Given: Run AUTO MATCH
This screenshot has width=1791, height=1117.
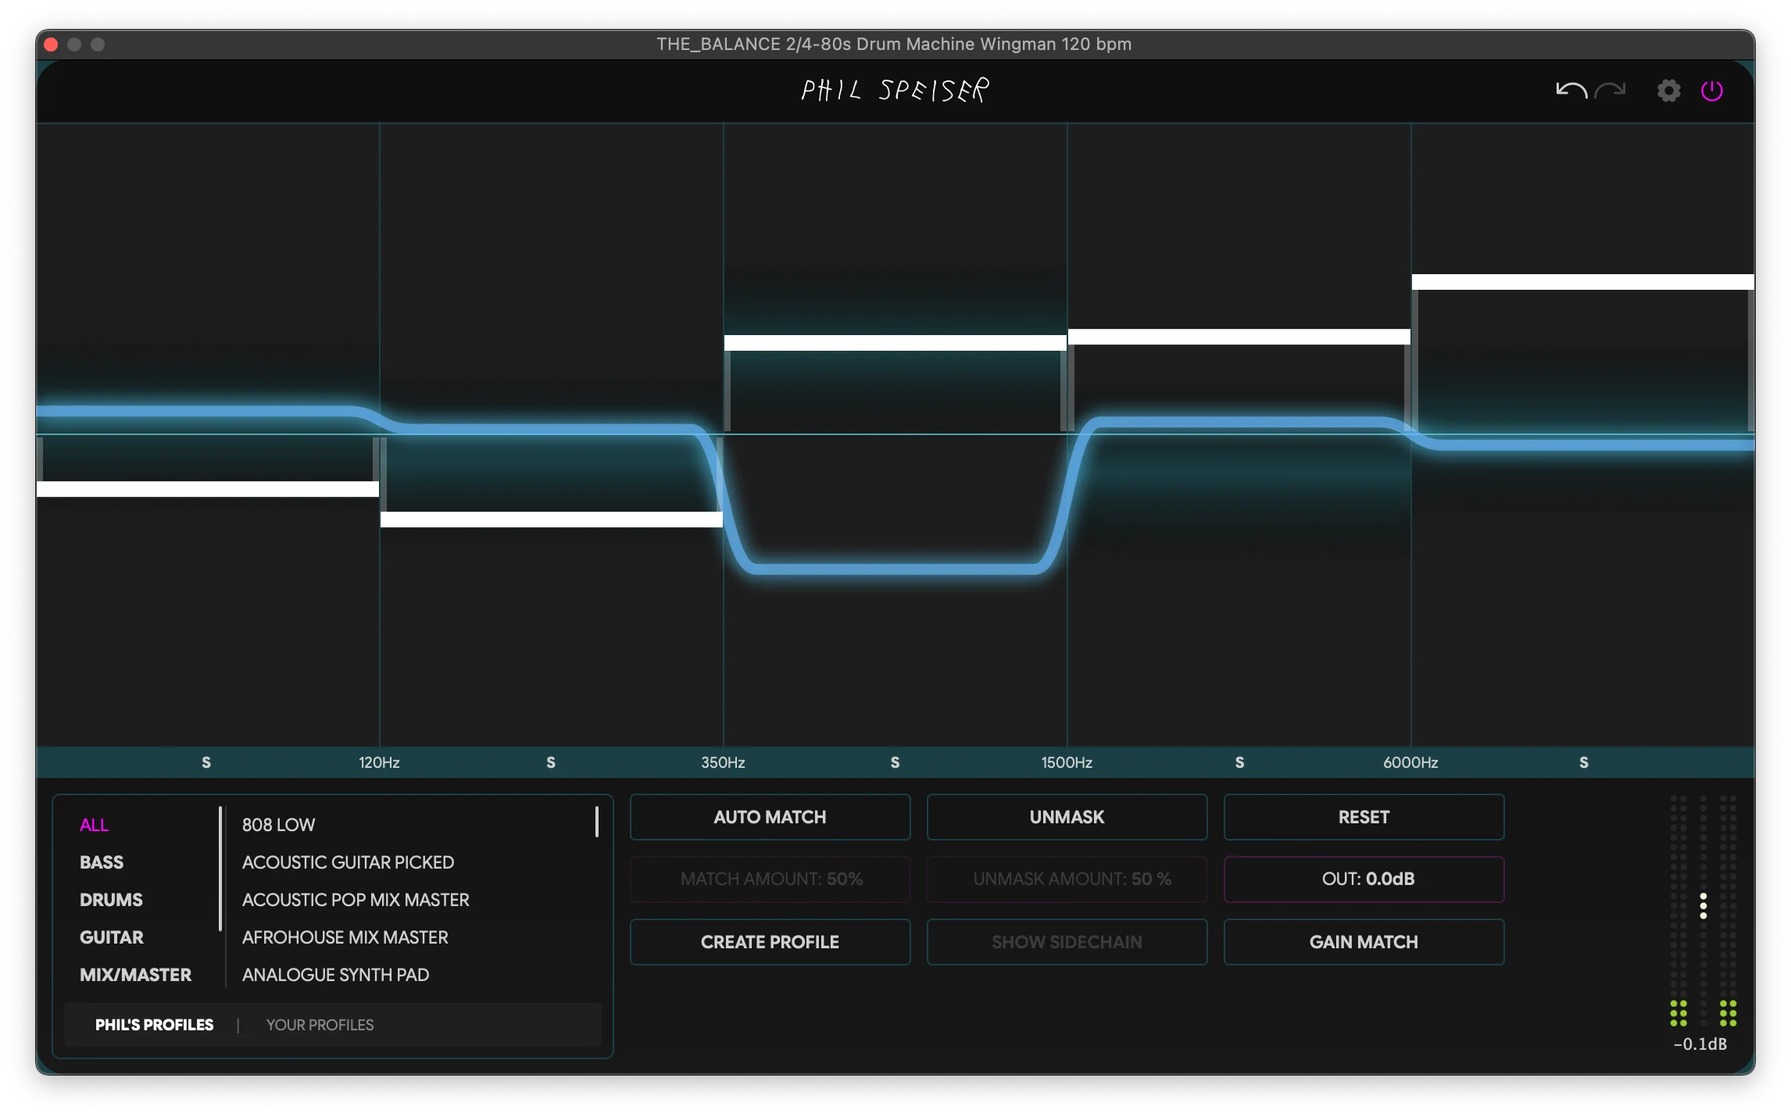Looking at the screenshot, I should pos(769,817).
